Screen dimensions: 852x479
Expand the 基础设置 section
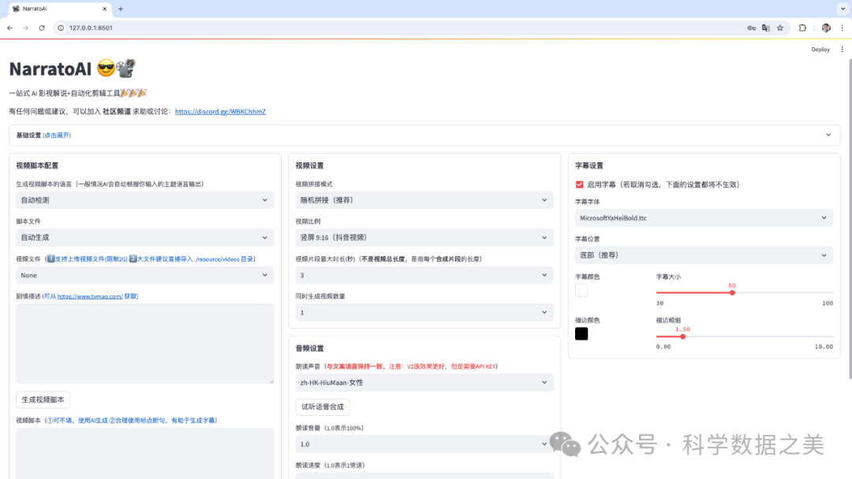click(x=424, y=135)
